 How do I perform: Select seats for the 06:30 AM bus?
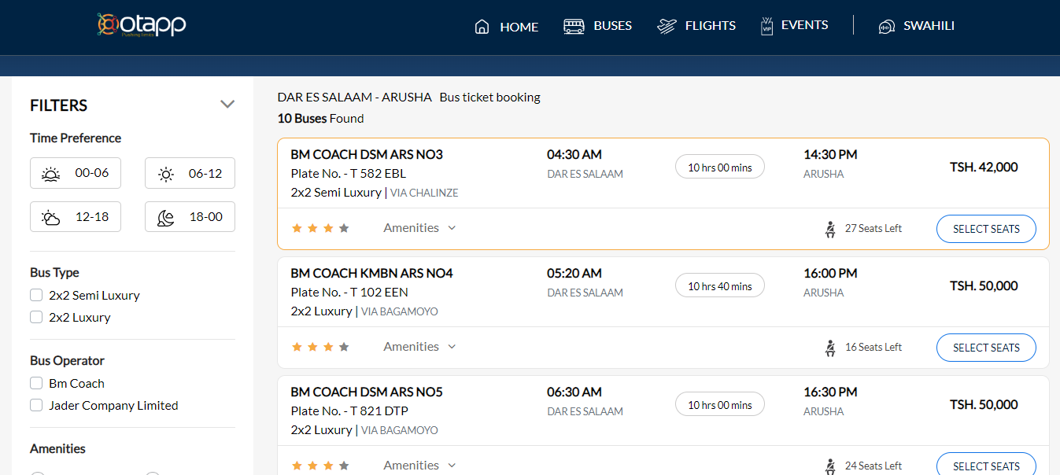coord(986,466)
